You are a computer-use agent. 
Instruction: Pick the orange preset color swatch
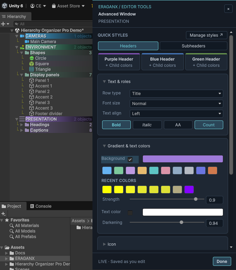[x=213, y=170]
